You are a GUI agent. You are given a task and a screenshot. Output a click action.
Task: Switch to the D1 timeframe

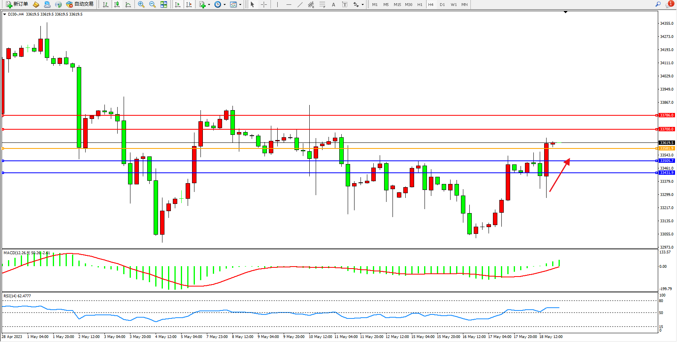[442, 4]
